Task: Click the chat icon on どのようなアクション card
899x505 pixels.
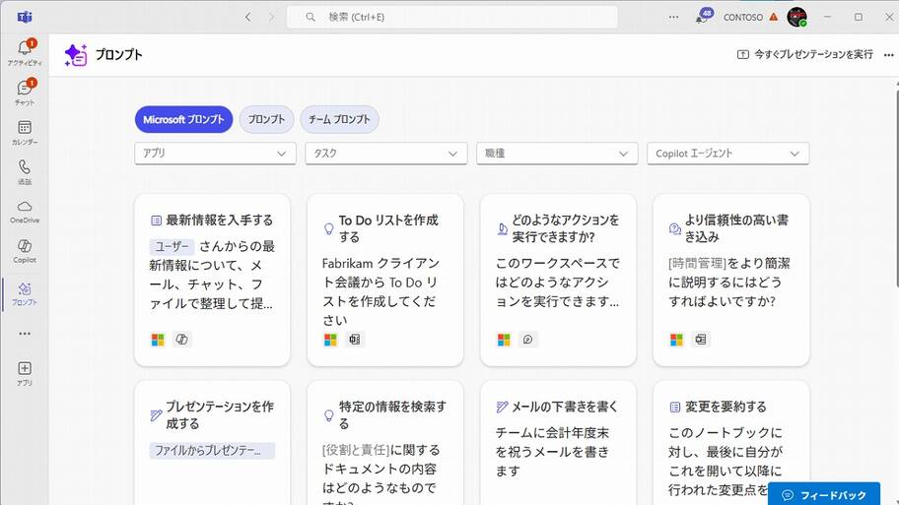Action: 528,340
